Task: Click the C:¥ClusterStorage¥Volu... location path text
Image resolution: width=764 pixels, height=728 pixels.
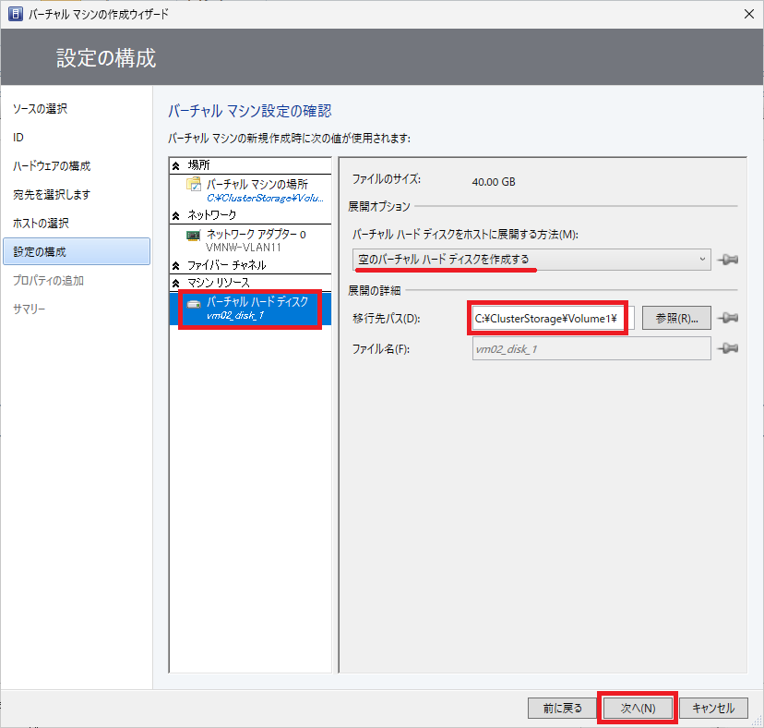Action: point(265,198)
